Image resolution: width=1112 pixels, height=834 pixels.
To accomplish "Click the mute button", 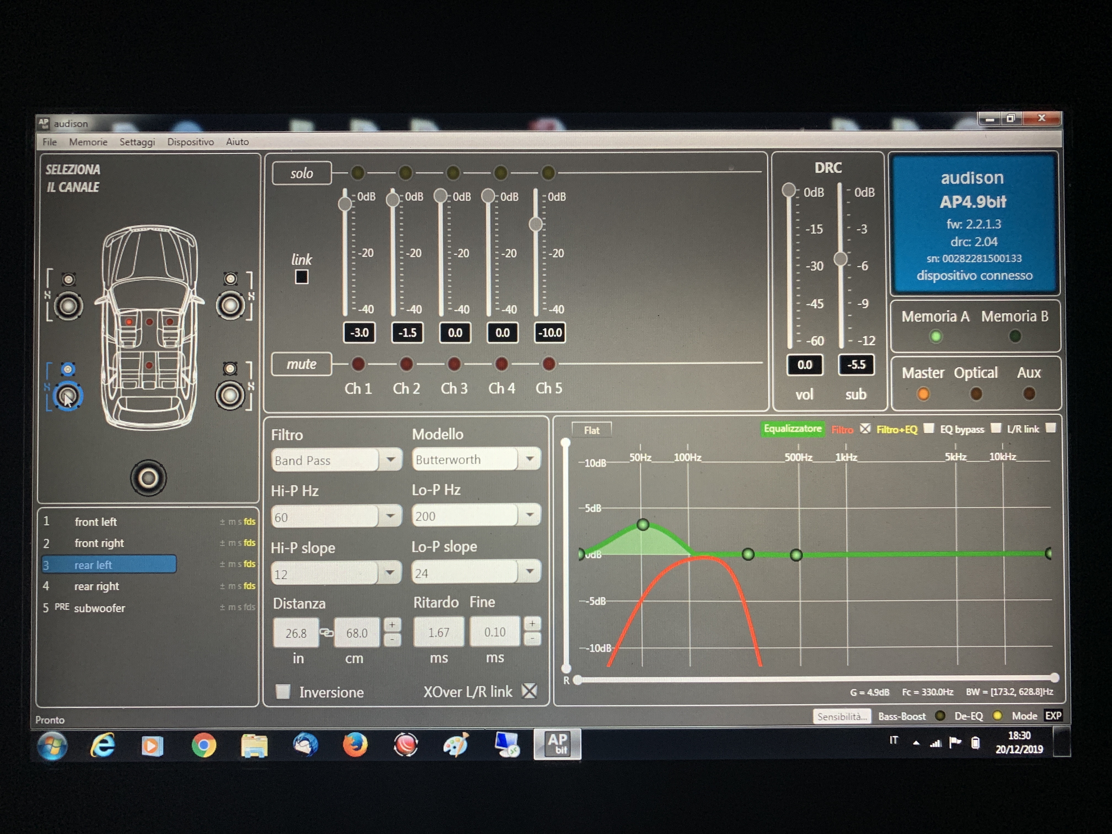I will 302,364.
